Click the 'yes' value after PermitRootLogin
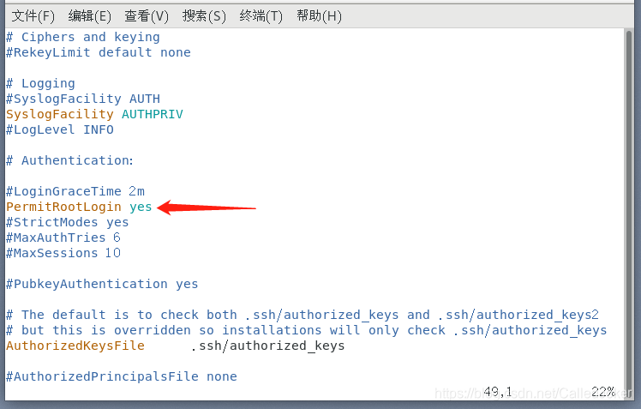The height and width of the screenshot is (409, 641). [141, 207]
